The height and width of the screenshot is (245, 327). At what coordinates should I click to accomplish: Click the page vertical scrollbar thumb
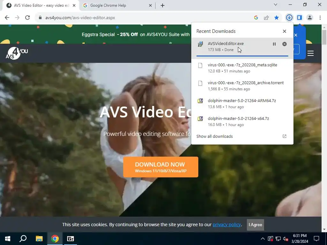coord(324,37)
